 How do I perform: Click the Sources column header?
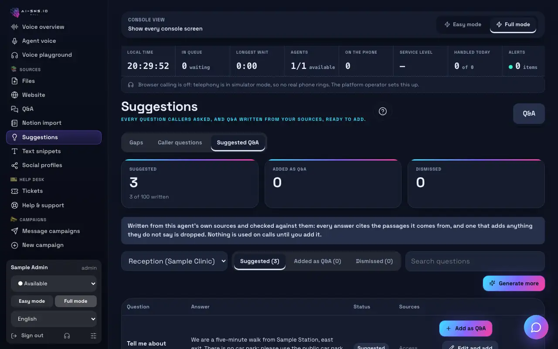click(x=409, y=307)
